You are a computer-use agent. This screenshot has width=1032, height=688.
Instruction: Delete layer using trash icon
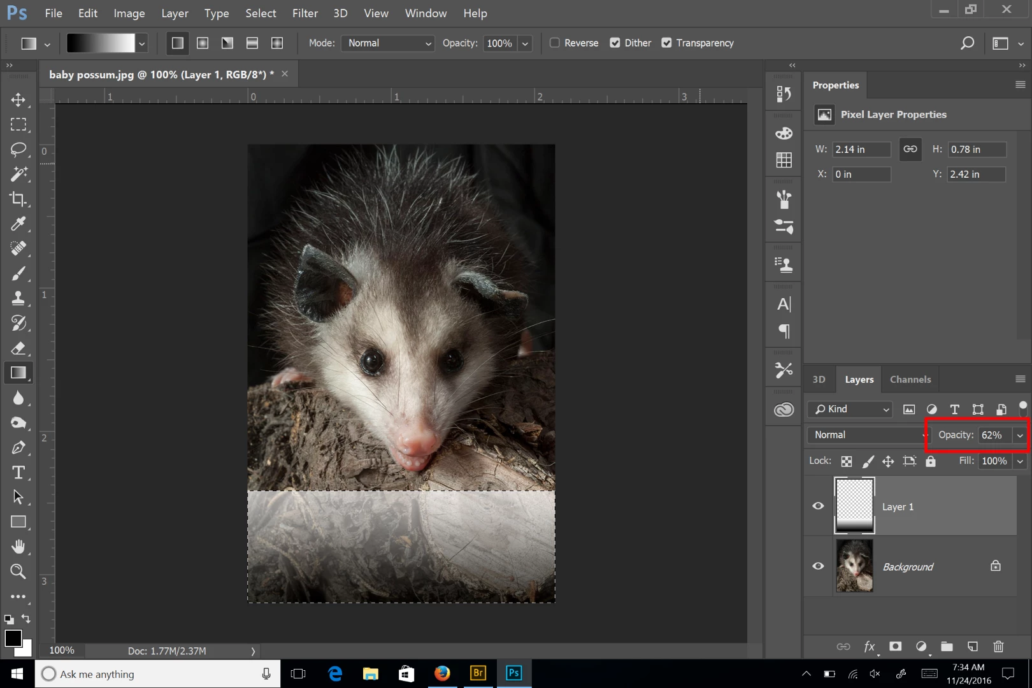tap(998, 647)
